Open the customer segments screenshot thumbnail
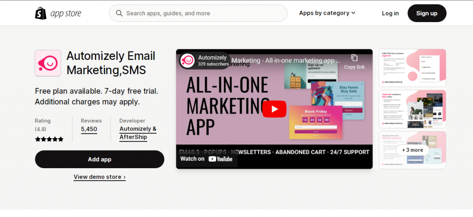The image size is (473, 217). click(x=412, y=68)
